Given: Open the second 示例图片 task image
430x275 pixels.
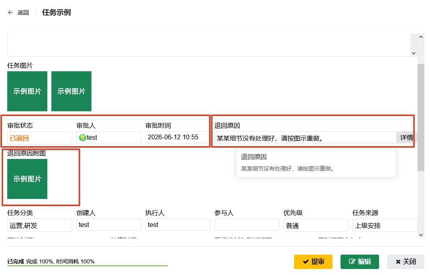Looking at the screenshot, I should click(71, 91).
